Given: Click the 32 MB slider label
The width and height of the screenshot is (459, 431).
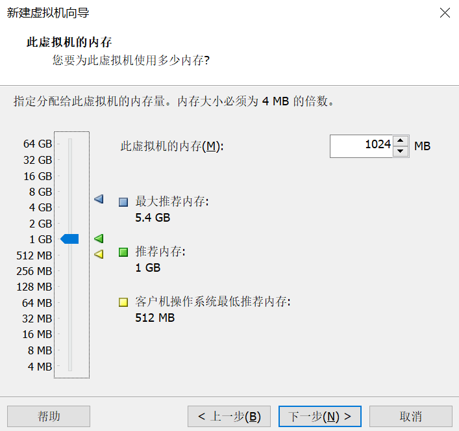Looking at the screenshot, I should [x=37, y=319].
